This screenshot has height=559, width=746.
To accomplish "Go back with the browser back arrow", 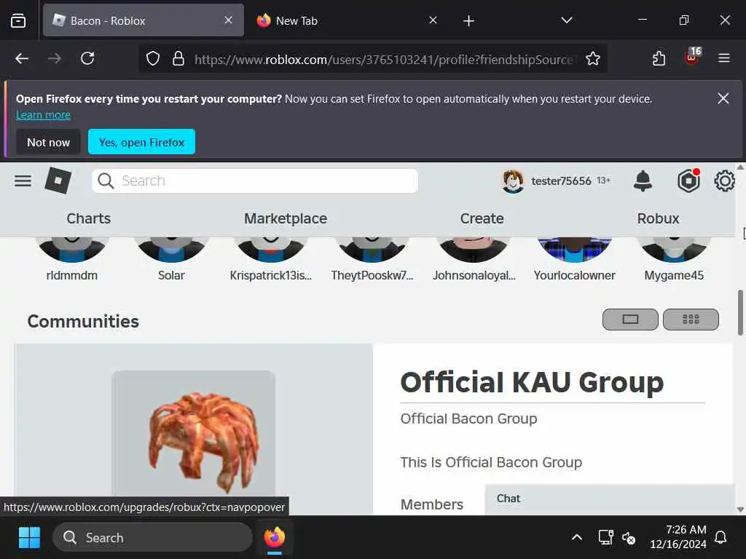I will [22, 58].
